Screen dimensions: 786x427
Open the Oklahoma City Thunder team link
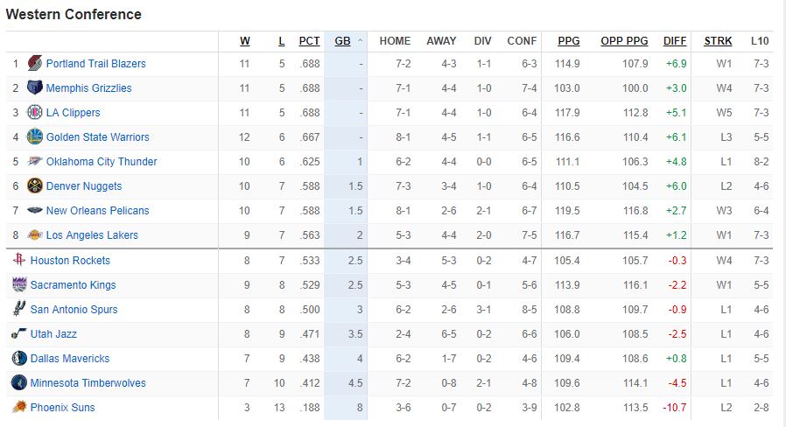102,162
